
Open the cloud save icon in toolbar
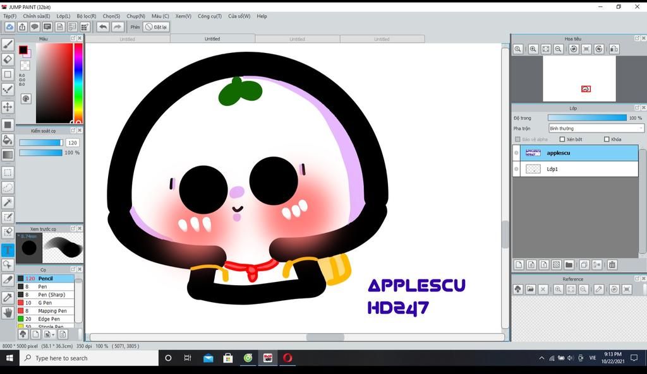[9, 27]
